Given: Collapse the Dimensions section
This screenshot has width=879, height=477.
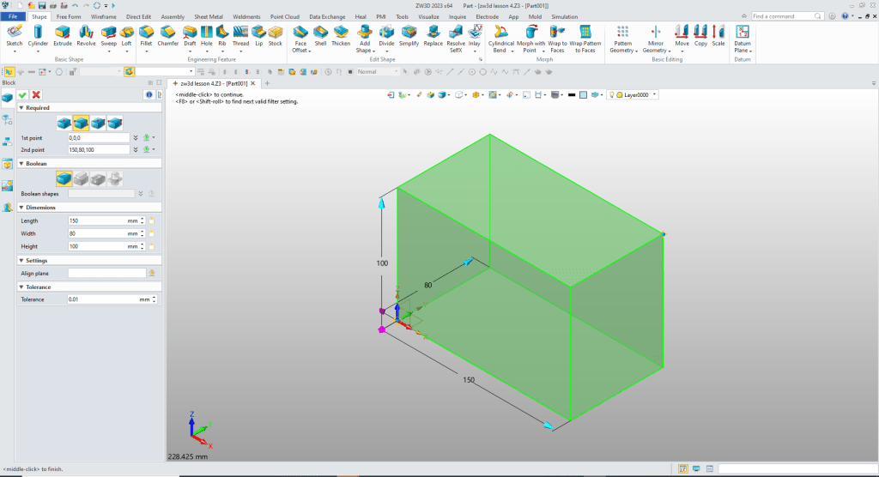Looking at the screenshot, I should click(21, 207).
